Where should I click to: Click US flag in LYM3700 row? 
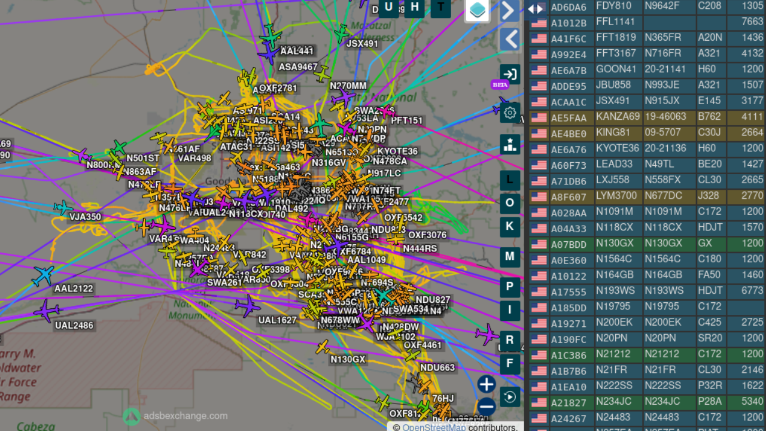click(539, 196)
